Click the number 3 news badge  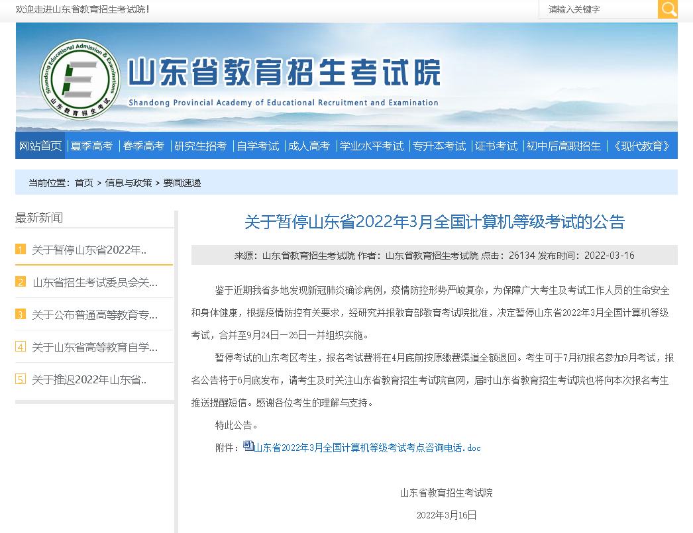point(21,315)
